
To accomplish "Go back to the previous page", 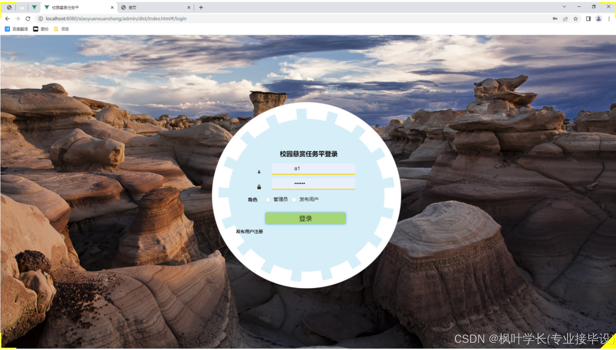I will [x=7, y=19].
